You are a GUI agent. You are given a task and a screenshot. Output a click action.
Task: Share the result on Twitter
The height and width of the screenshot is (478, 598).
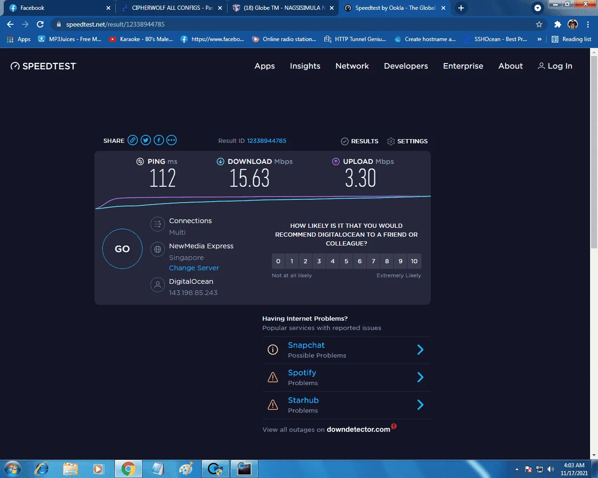coord(146,140)
